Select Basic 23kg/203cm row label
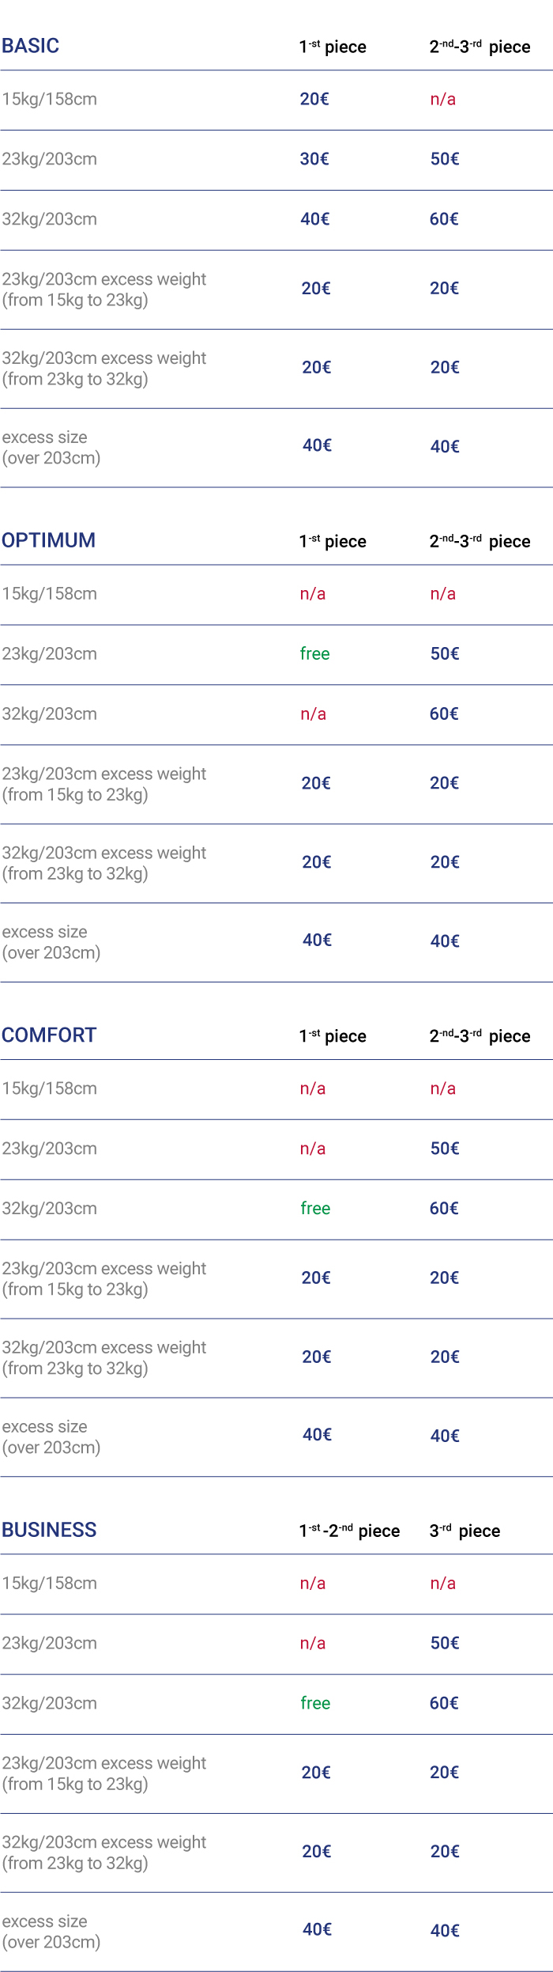This screenshot has height=1972, width=553. pos(50,159)
